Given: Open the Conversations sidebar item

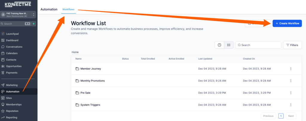Looking at the screenshot, I should coord(14,47).
